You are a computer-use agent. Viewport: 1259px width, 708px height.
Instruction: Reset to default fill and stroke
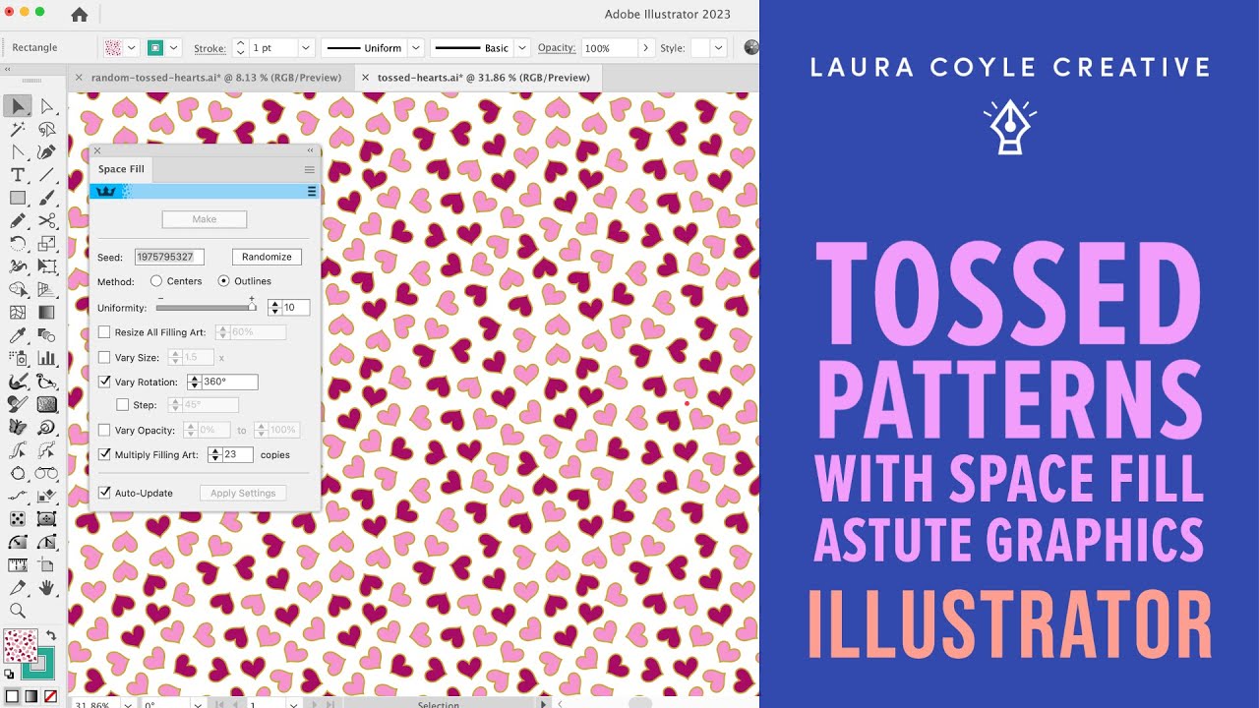click(x=10, y=675)
